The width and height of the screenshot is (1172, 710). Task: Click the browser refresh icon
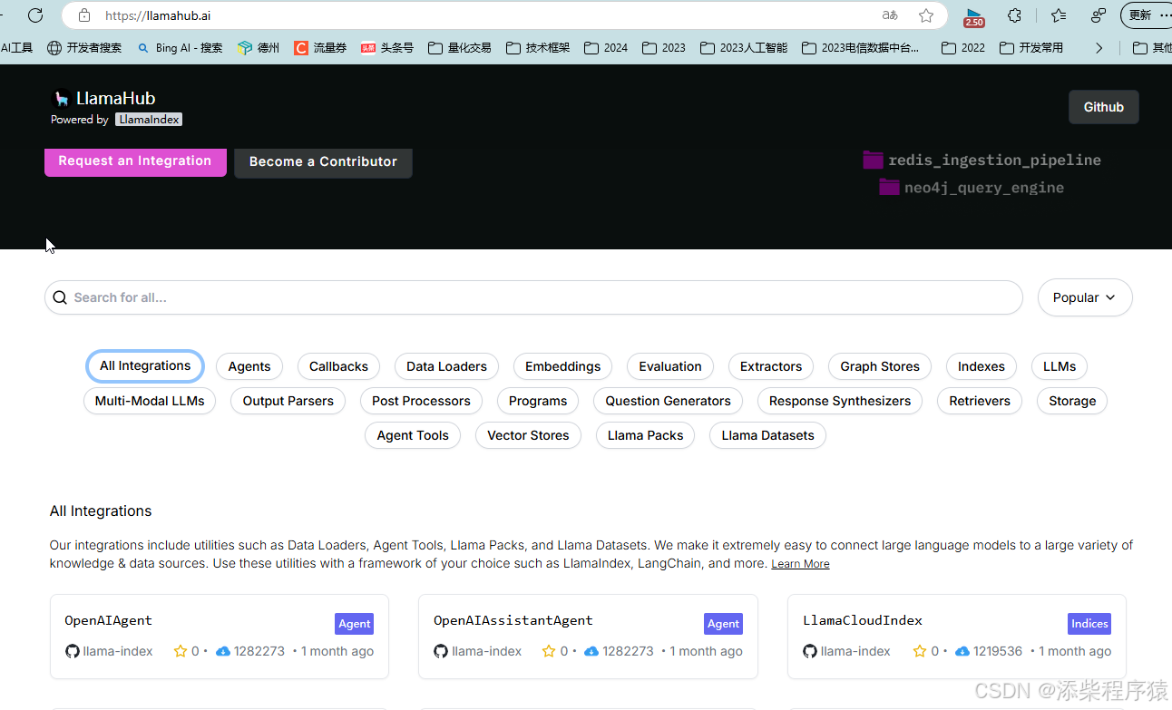tap(35, 15)
